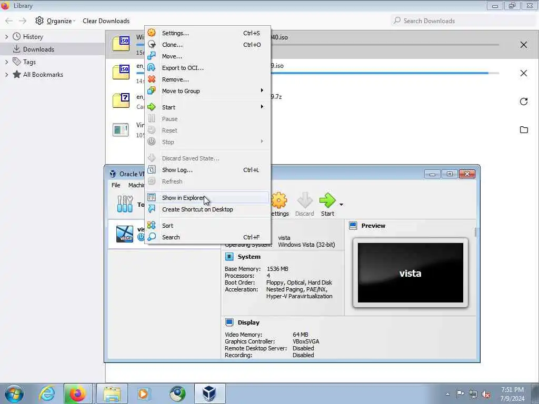This screenshot has width=539, height=404.
Task: Click Clear Downloads button
Action: click(x=106, y=21)
